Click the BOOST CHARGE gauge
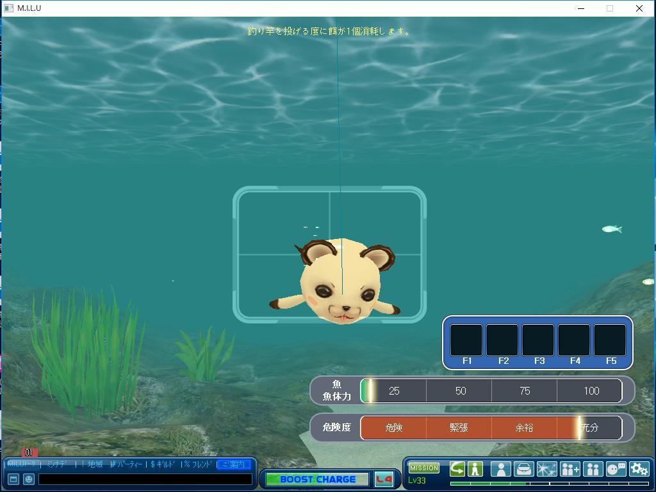 (x=317, y=479)
